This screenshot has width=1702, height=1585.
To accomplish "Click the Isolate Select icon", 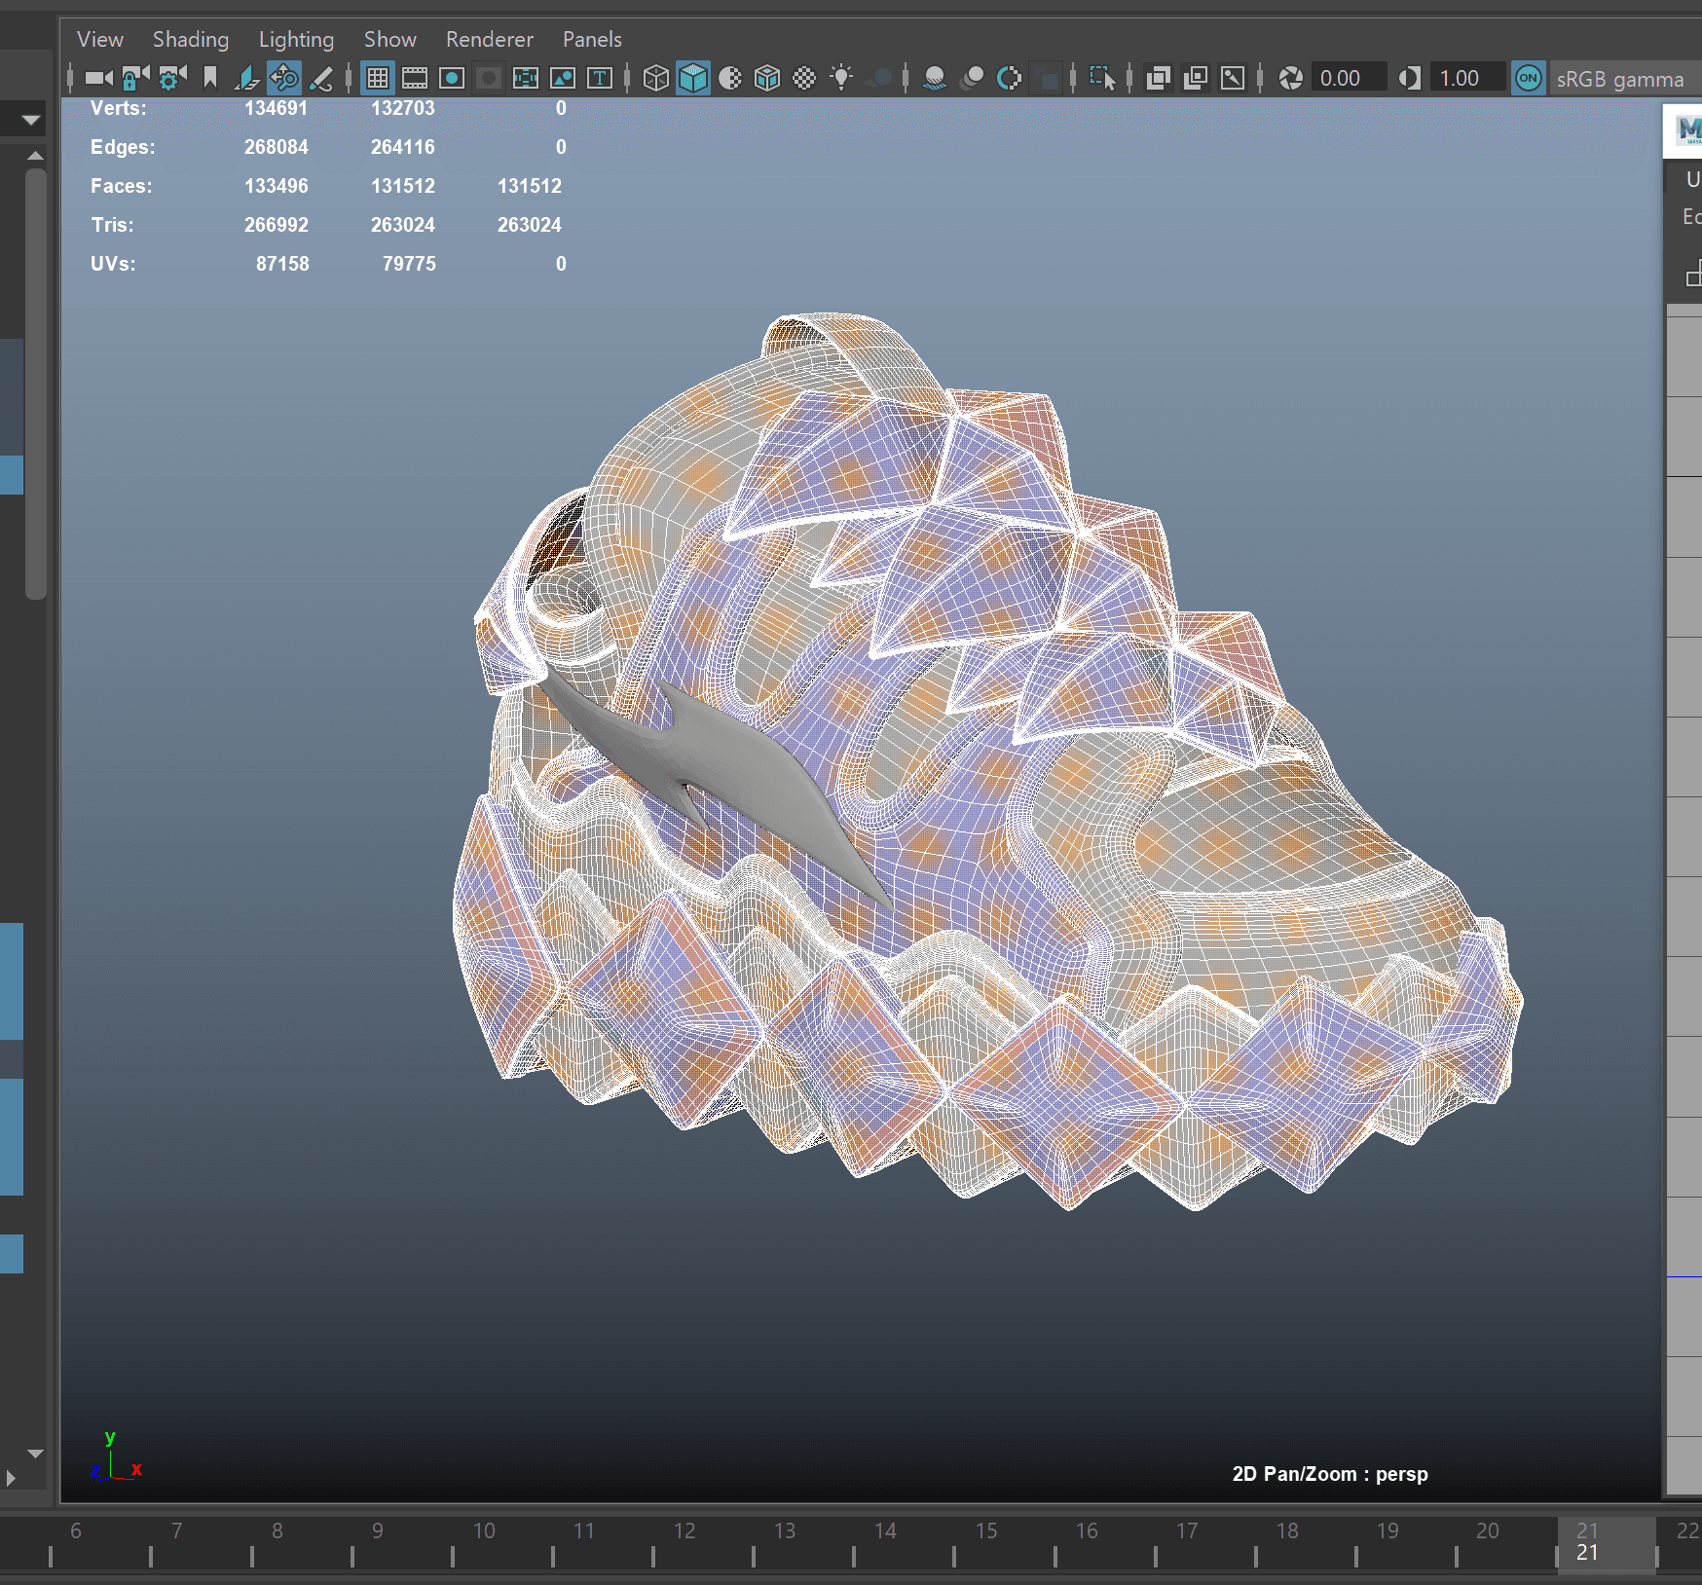I will [x=1102, y=78].
